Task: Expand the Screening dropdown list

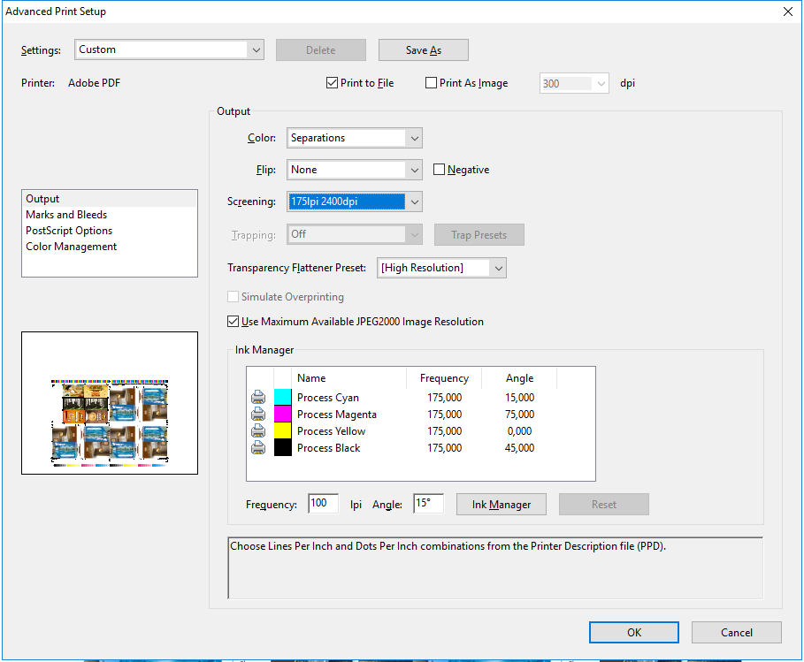Action: tap(413, 202)
